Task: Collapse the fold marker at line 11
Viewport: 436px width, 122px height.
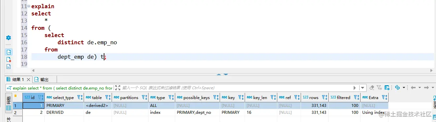Action: point(29,7)
